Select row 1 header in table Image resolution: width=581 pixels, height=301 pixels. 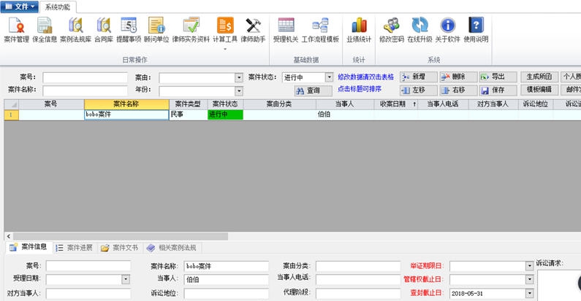point(11,114)
